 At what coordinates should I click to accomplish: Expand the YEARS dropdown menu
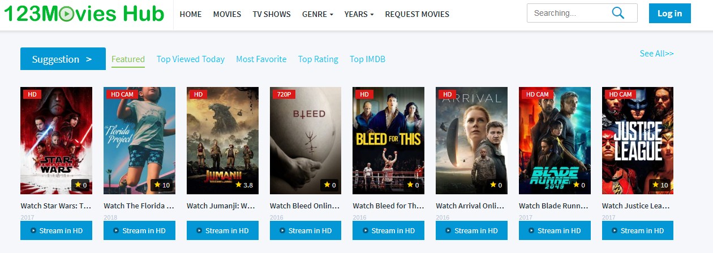tap(359, 14)
